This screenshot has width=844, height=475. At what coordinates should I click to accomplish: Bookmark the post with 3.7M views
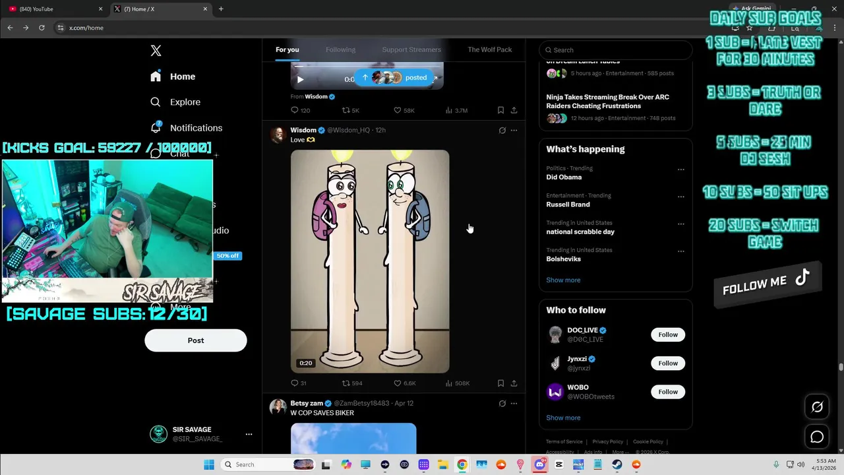[x=500, y=110]
